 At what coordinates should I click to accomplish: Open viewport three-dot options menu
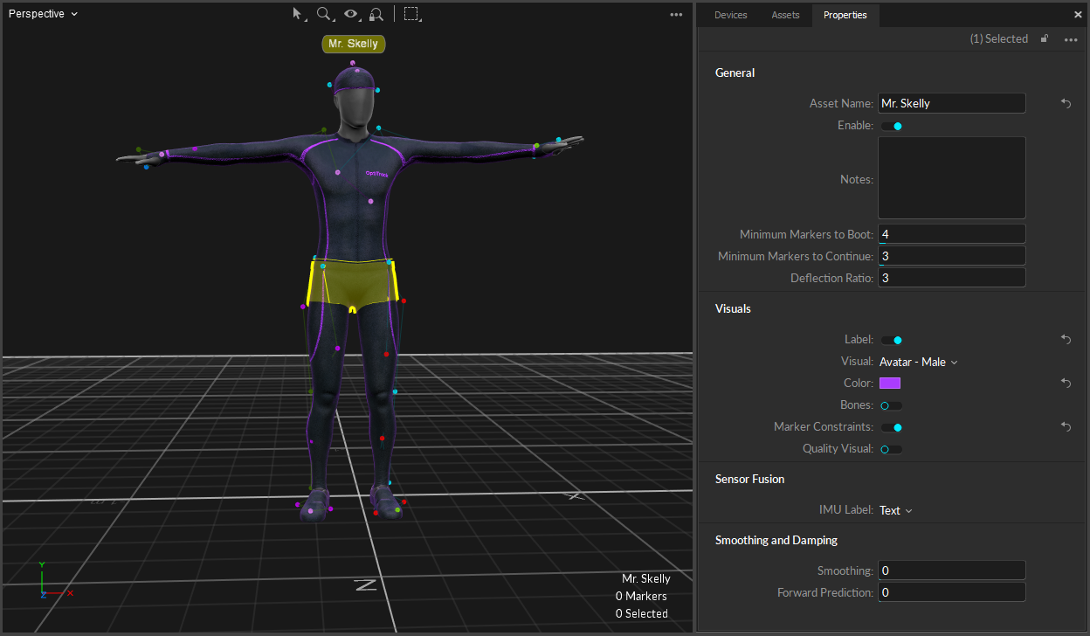click(x=676, y=15)
